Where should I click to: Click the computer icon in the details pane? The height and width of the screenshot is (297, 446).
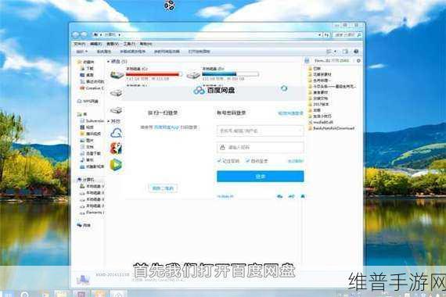point(83,279)
